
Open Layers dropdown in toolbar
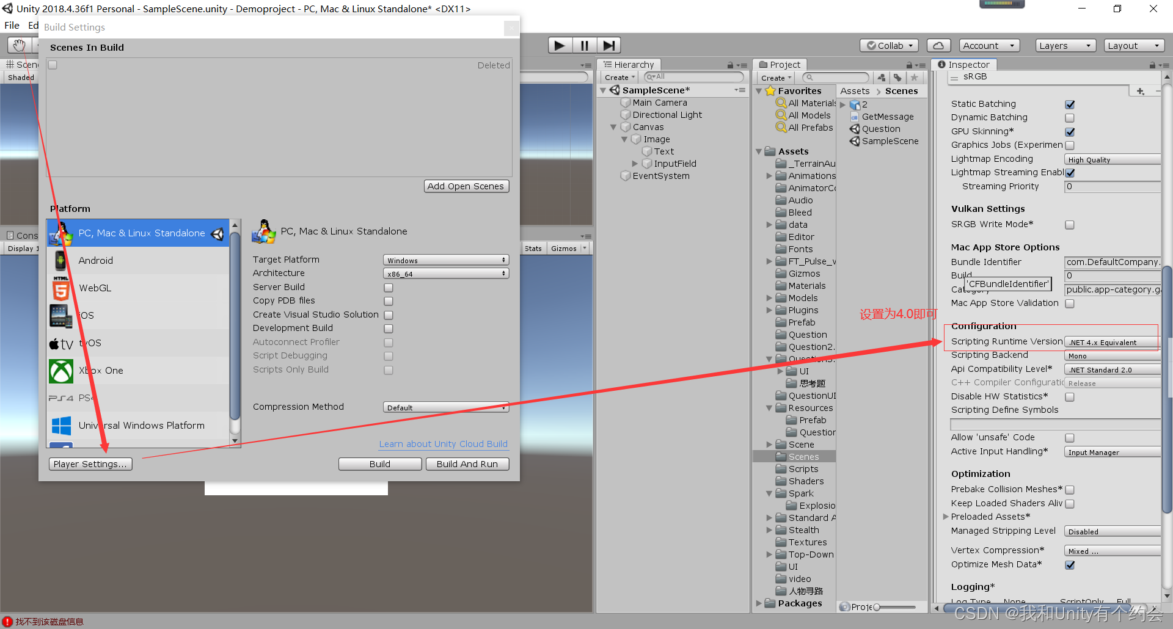pos(1065,46)
